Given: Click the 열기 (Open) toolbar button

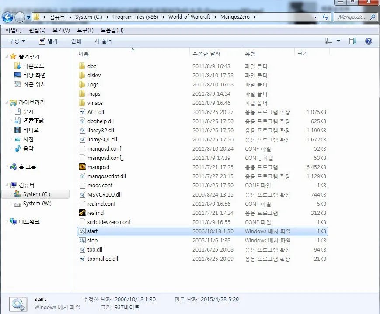Looking at the screenshot, I should [48, 41].
